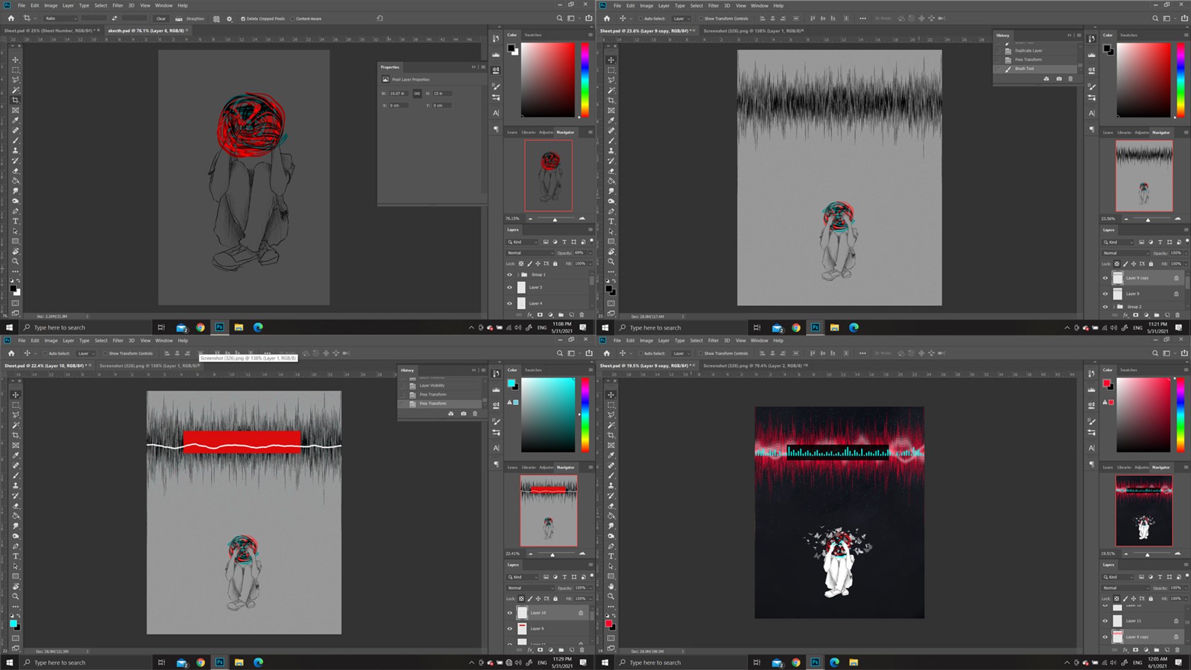Expand Group 2 in top-right Layers panel
This screenshot has width=1191, height=670.
(1114, 307)
